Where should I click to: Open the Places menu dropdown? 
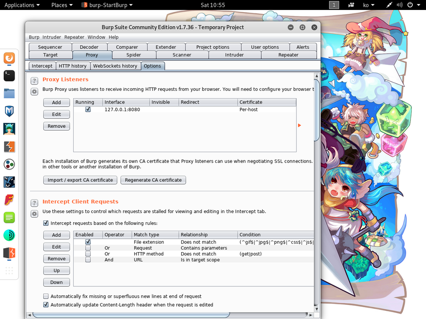pyautogui.click(x=62, y=5)
